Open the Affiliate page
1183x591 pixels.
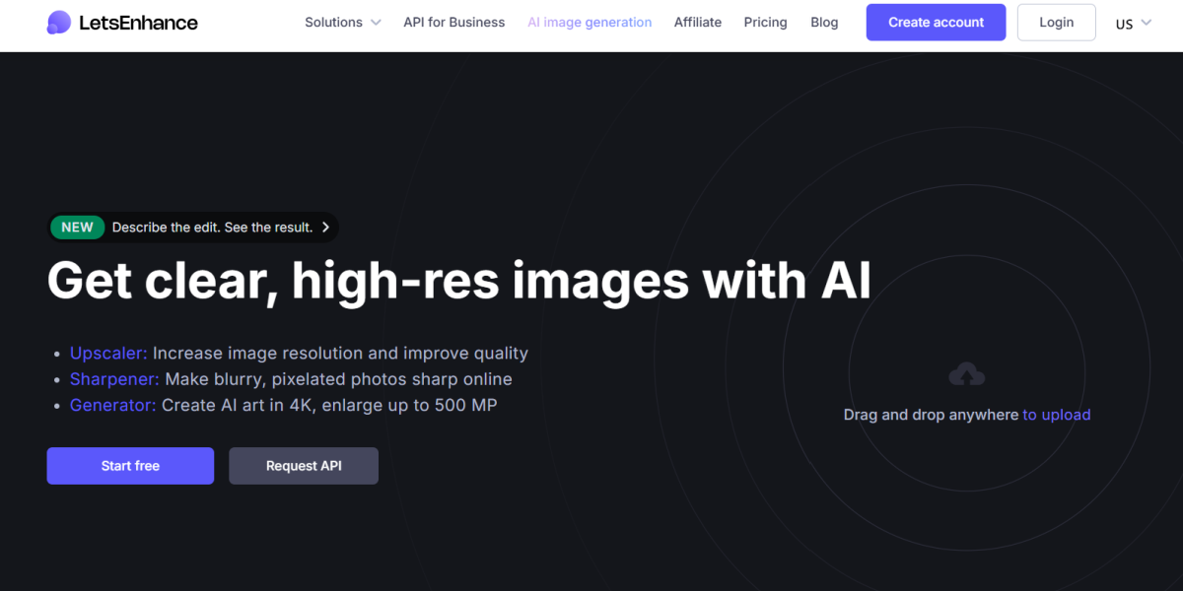coord(698,22)
